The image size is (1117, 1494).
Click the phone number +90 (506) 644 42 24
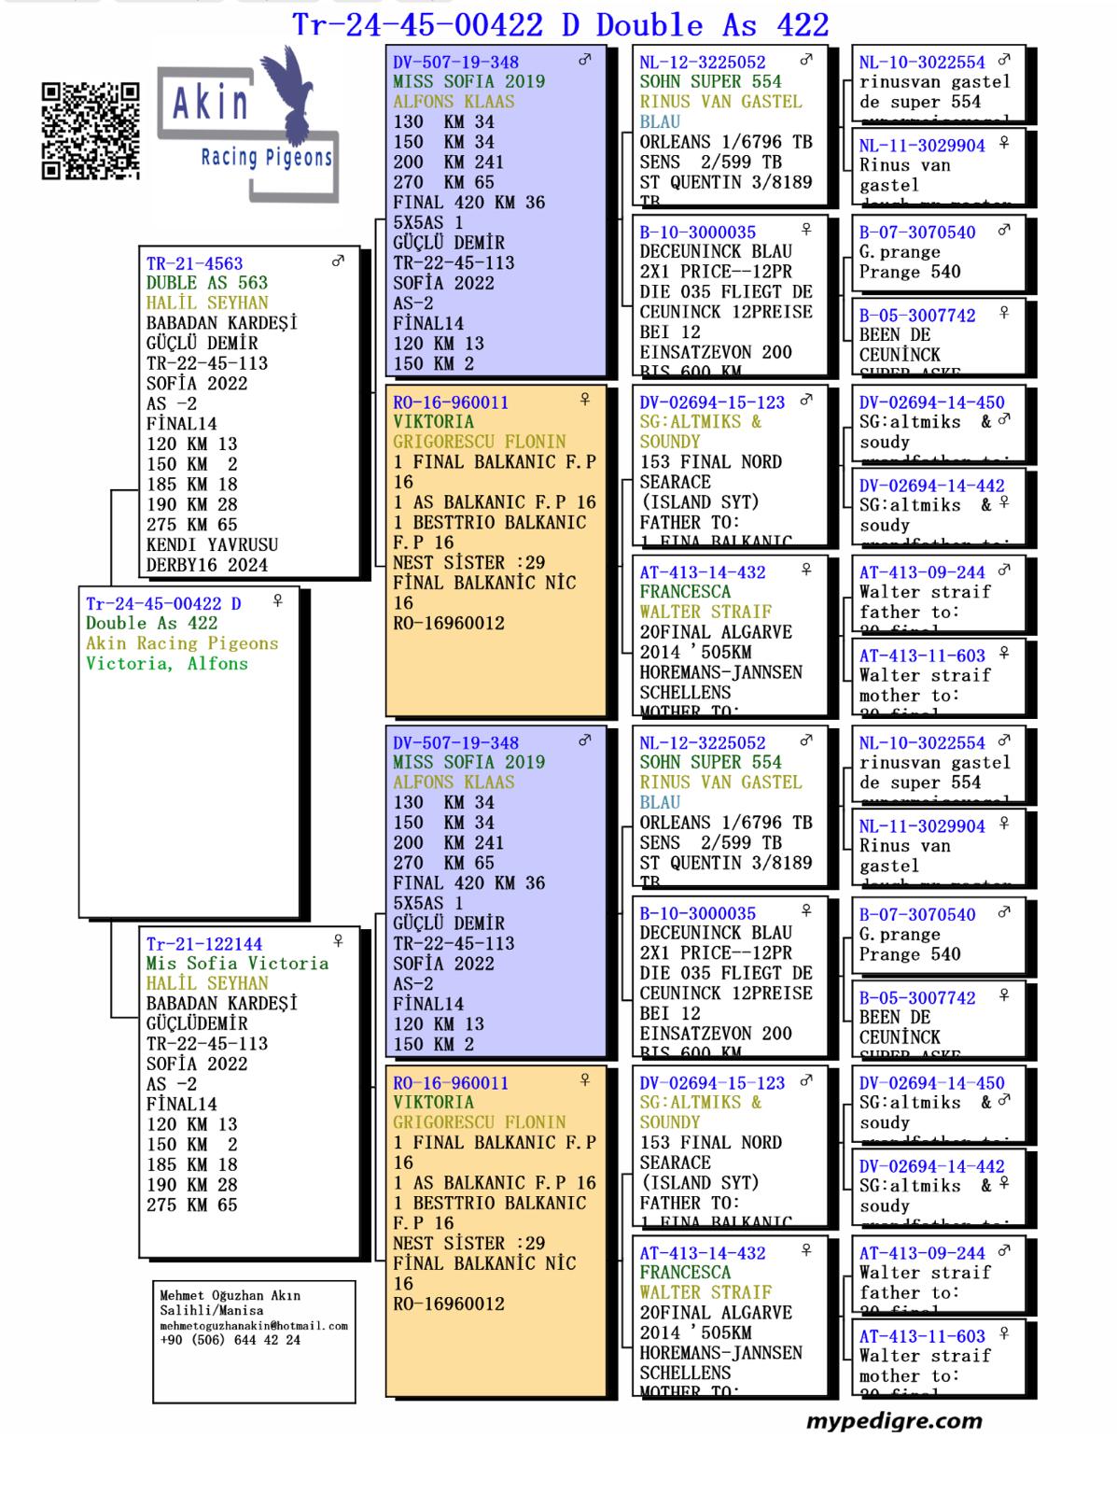pos(230,1339)
